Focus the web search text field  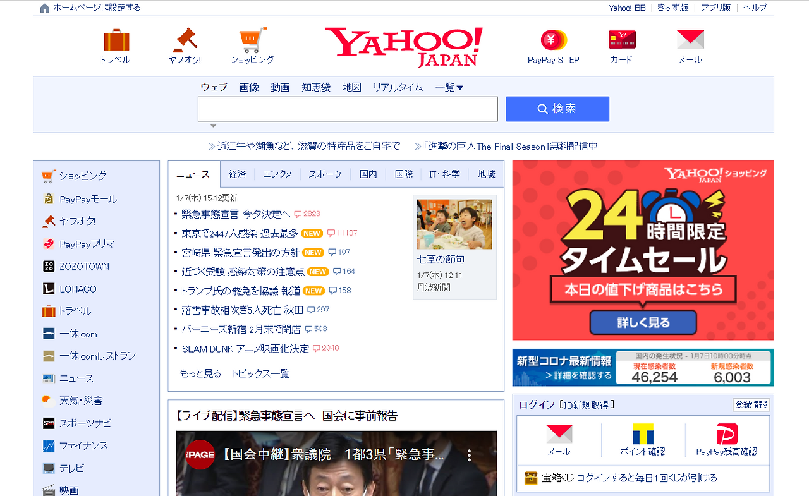point(348,109)
